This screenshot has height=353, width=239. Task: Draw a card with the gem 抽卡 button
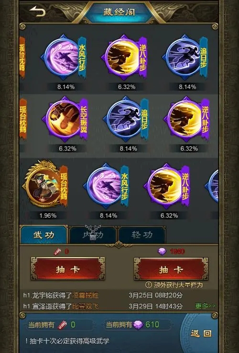(171, 269)
